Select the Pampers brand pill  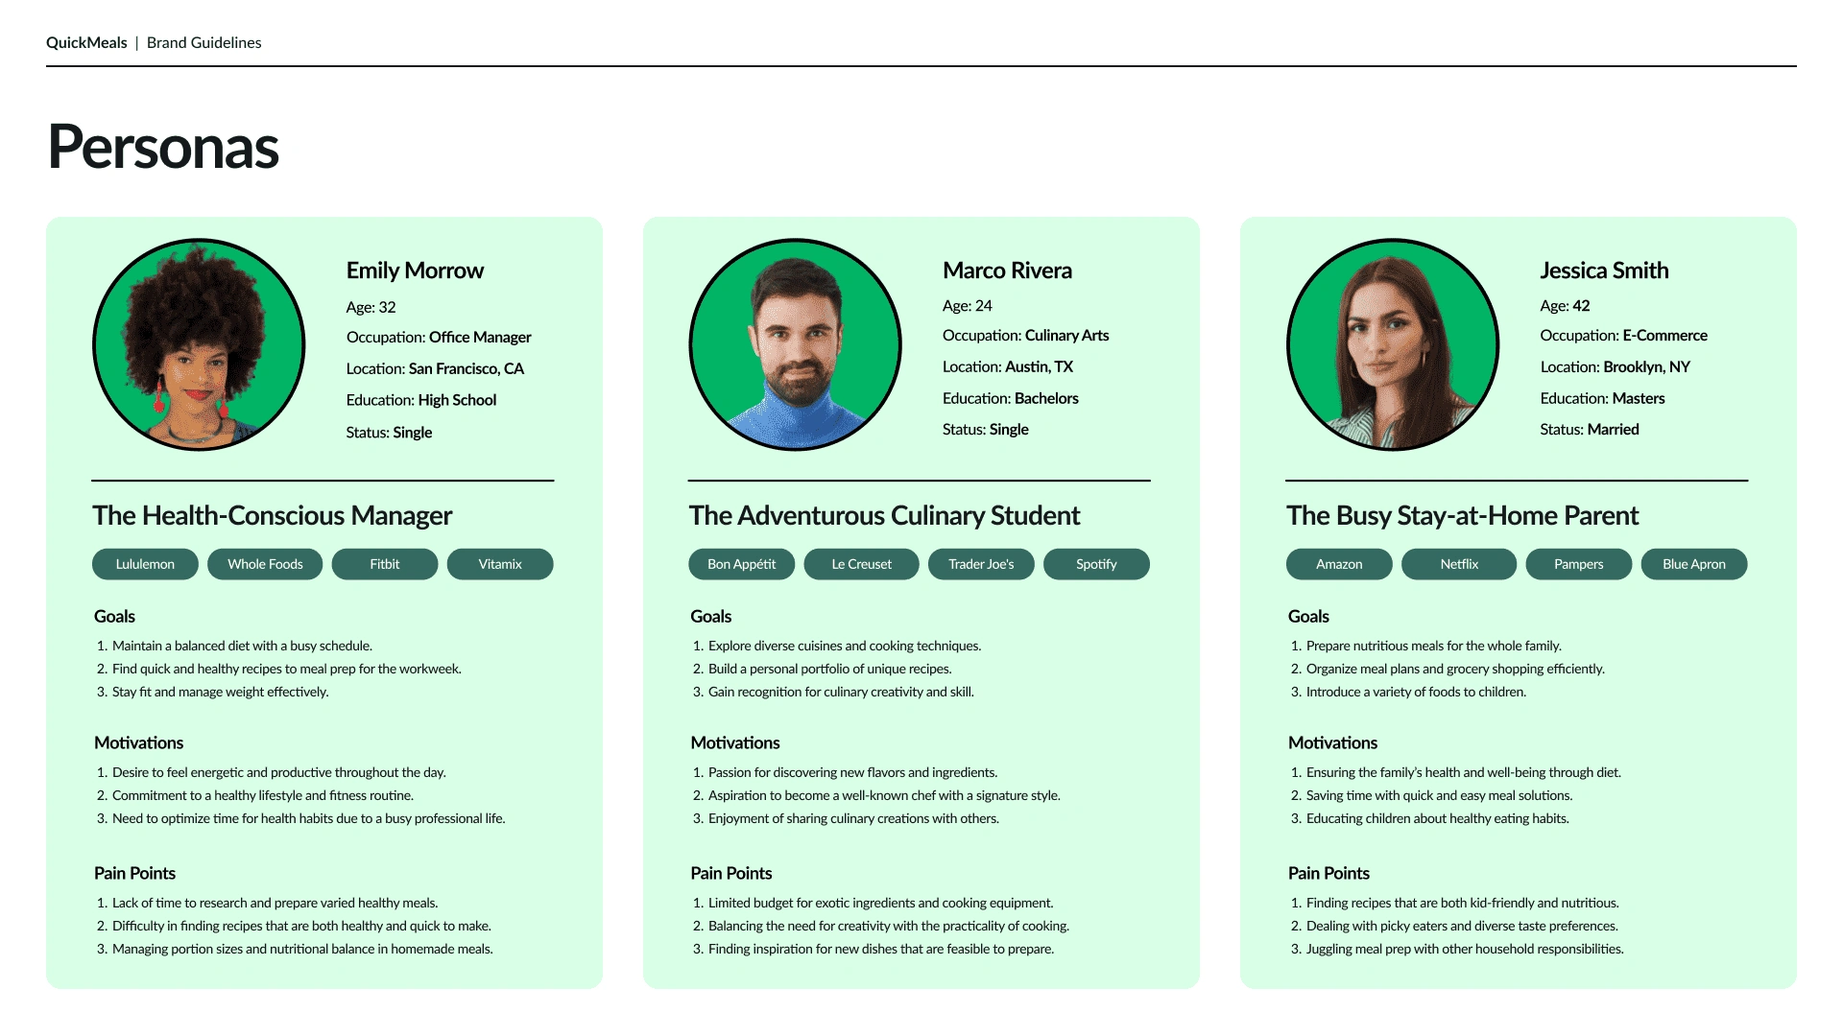coord(1578,564)
